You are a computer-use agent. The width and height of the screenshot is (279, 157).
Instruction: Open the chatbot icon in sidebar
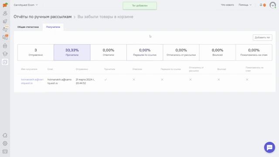5,46
